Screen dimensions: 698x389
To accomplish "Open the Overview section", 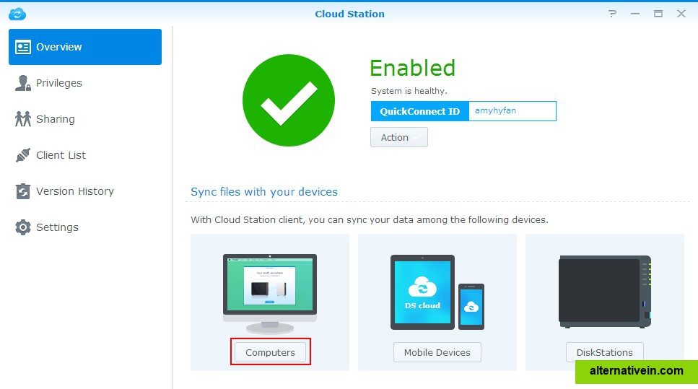I will pyautogui.click(x=85, y=47).
